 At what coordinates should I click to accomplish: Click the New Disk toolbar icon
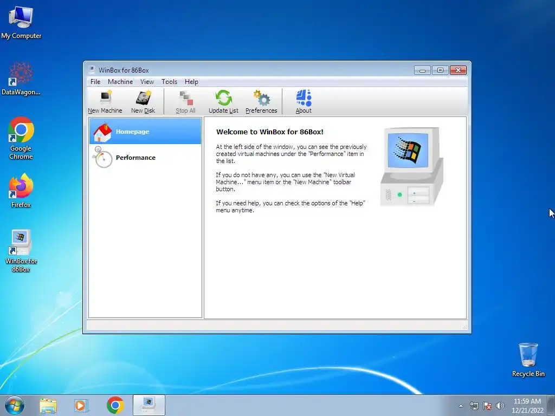pyautogui.click(x=143, y=101)
